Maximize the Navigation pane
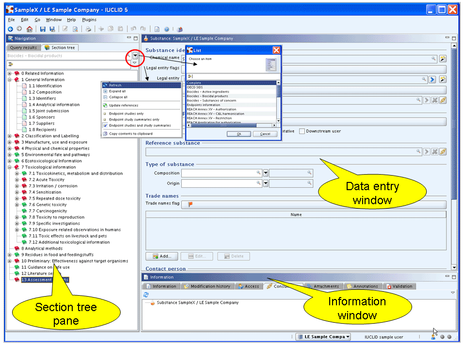463x344 pixels. coord(136,38)
